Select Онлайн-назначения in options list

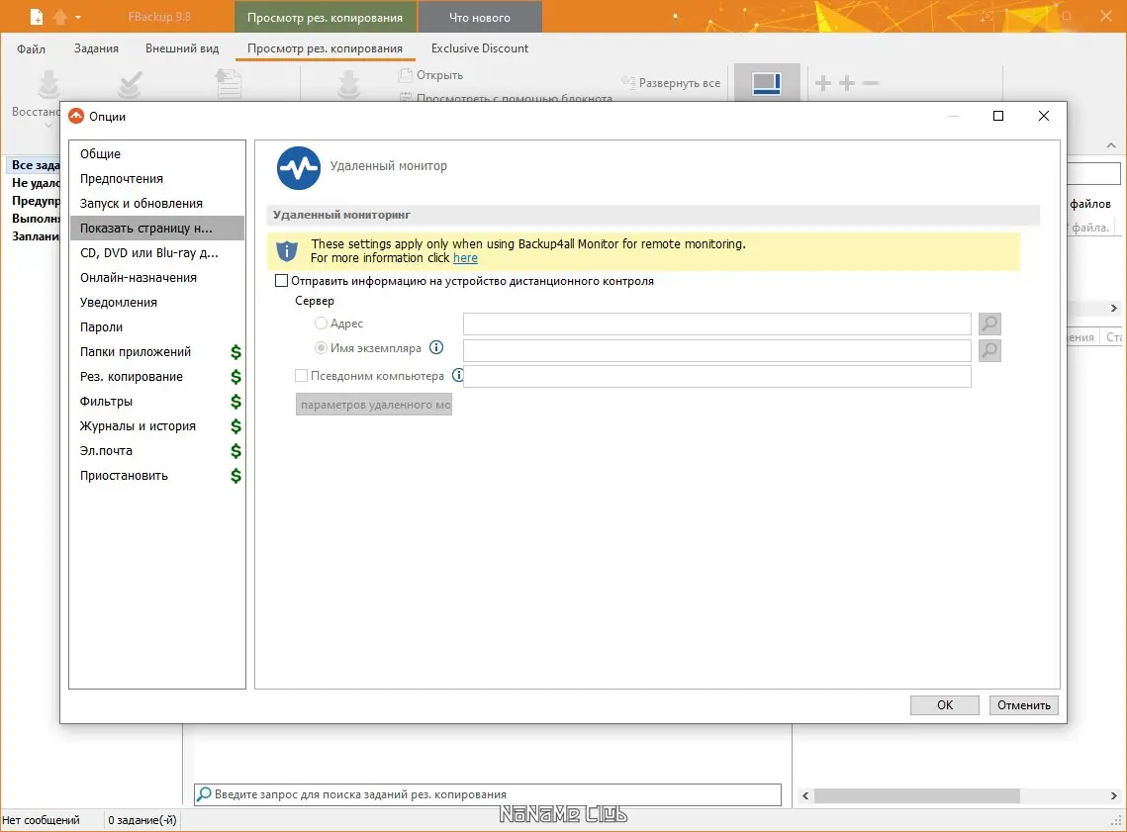click(157, 278)
